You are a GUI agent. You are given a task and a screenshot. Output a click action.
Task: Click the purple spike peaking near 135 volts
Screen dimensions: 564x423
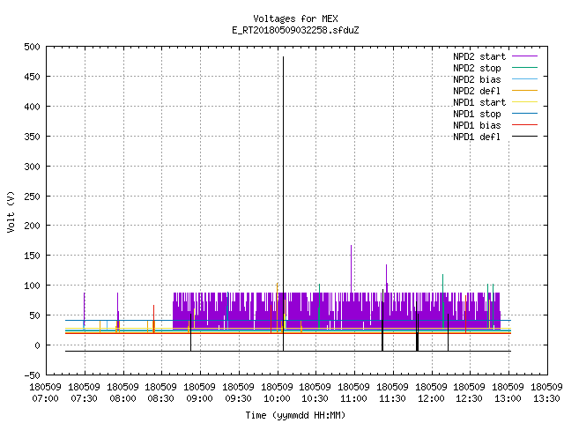pos(386,278)
